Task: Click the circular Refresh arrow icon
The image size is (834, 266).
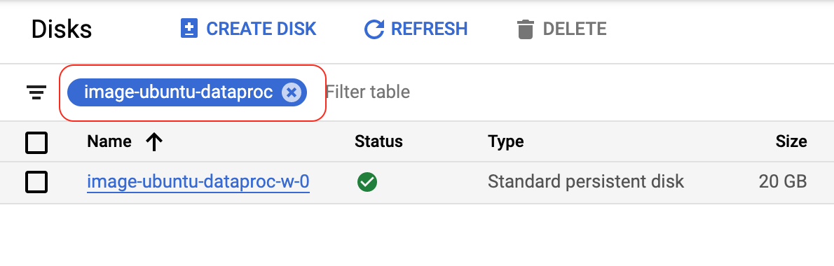Action: (374, 29)
